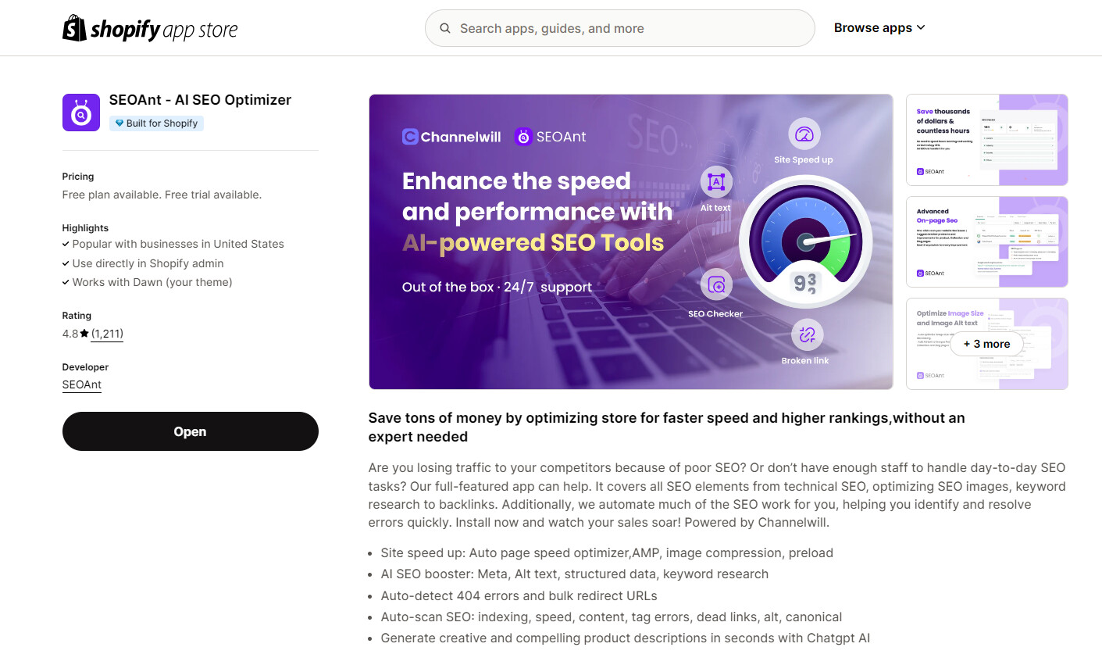1102x665 pixels.
Task: Open the Advanced On-page Seo thumbnail
Action: [x=987, y=241]
